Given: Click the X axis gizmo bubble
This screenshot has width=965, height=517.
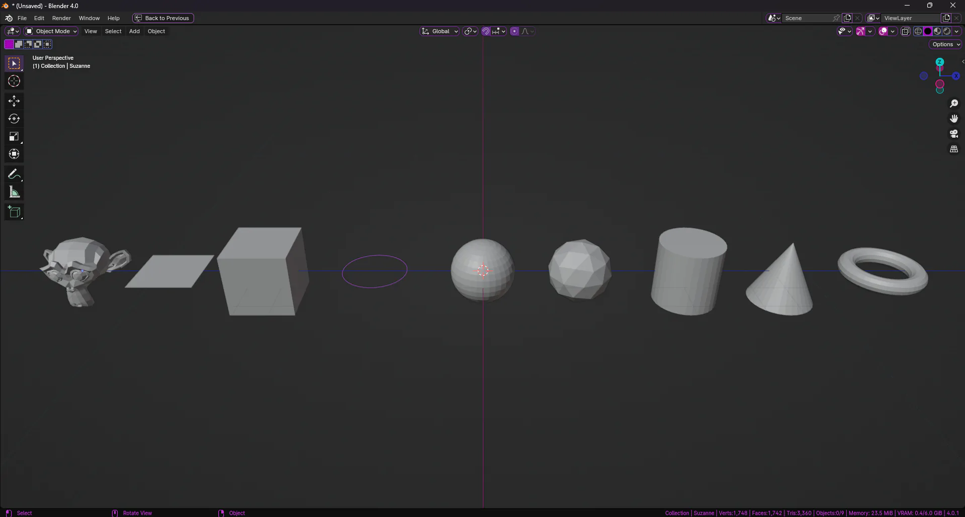Looking at the screenshot, I should [956, 76].
